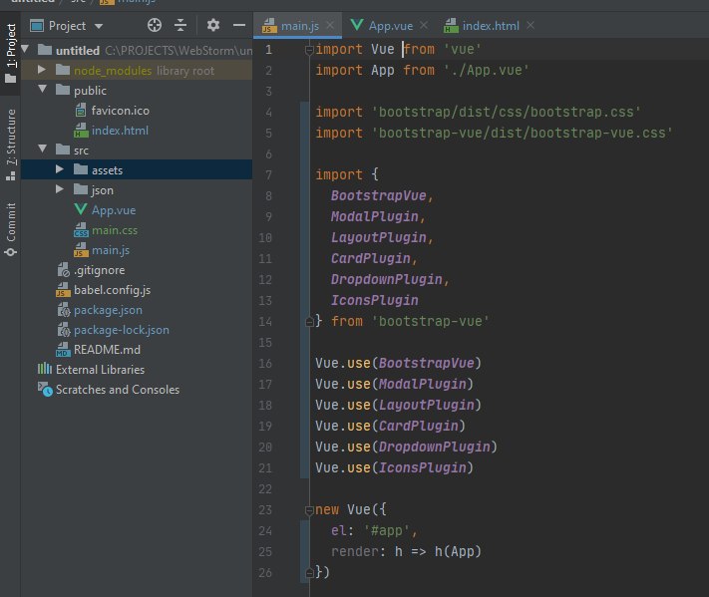This screenshot has width=709, height=597.
Task: Click 'bootstrap/dist/css/bootstrap.css' string on line 4
Action: (506, 112)
